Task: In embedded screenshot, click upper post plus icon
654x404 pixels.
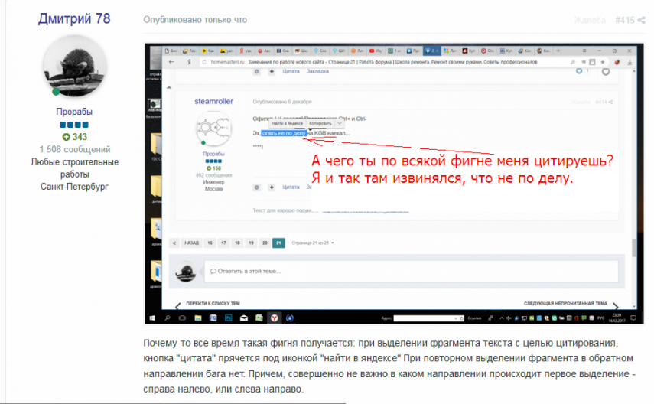Action: coord(272,71)
